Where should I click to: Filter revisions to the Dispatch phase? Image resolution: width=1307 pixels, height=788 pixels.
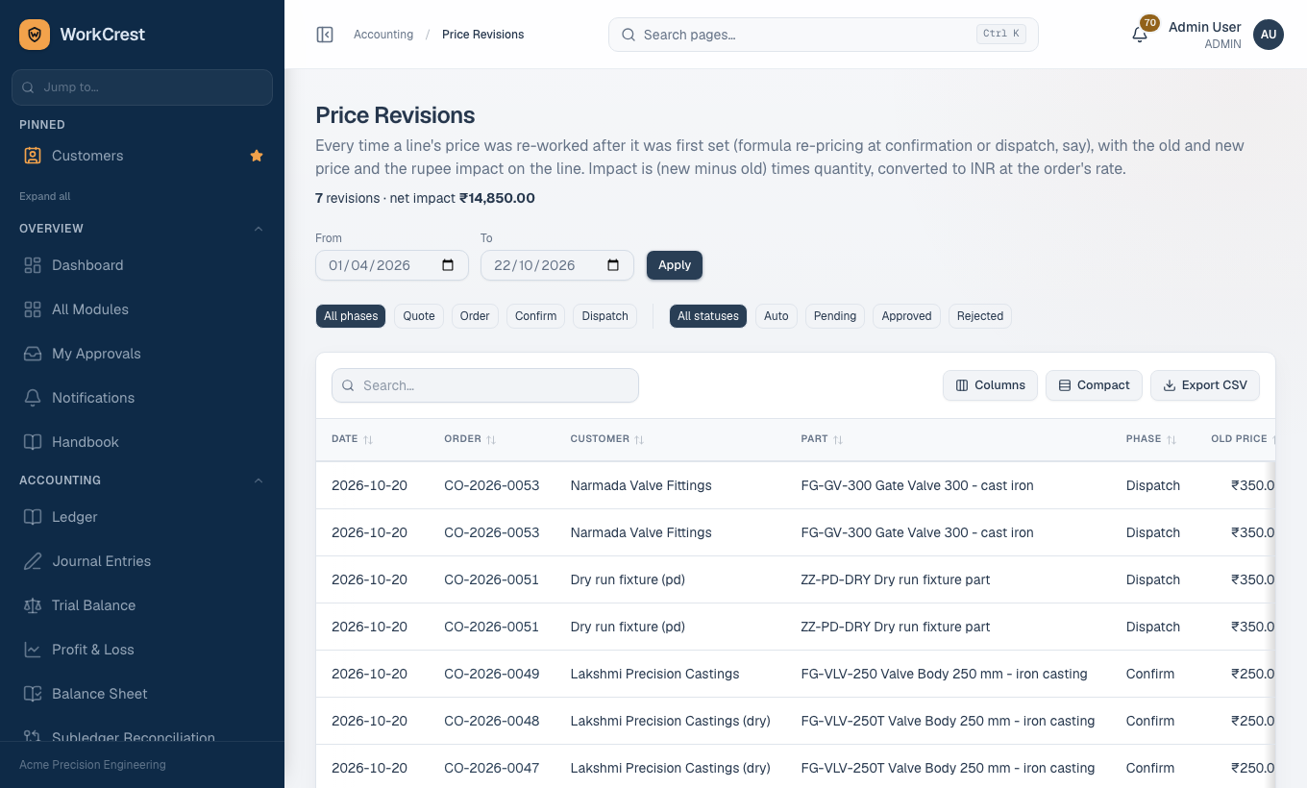tap(604, 316)
